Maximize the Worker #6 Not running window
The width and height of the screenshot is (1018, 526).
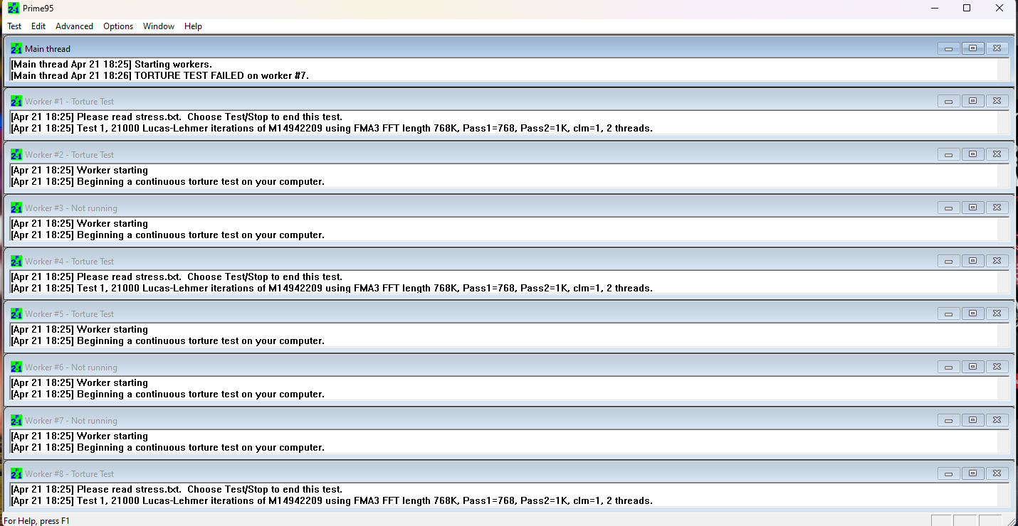coord(972,367)
